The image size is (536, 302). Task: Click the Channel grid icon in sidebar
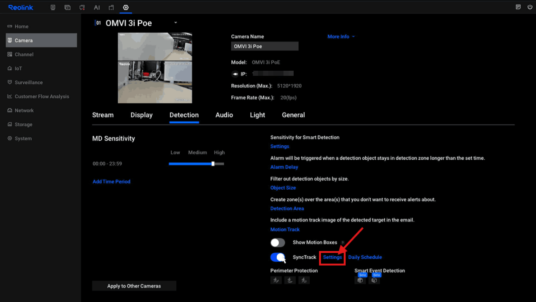[x=10, y=54]
